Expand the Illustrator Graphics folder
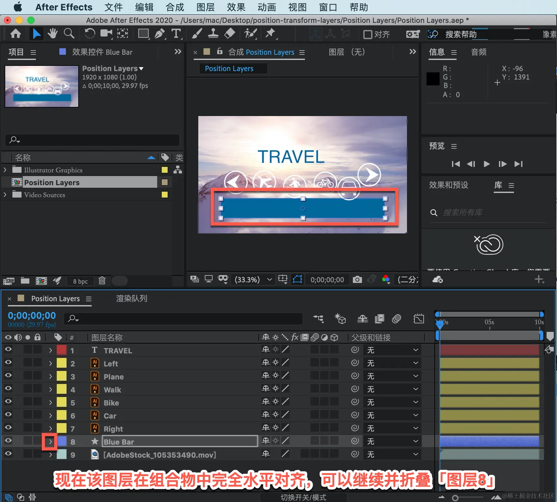This screenshot has height=502, width=557. tap(5, 170)
